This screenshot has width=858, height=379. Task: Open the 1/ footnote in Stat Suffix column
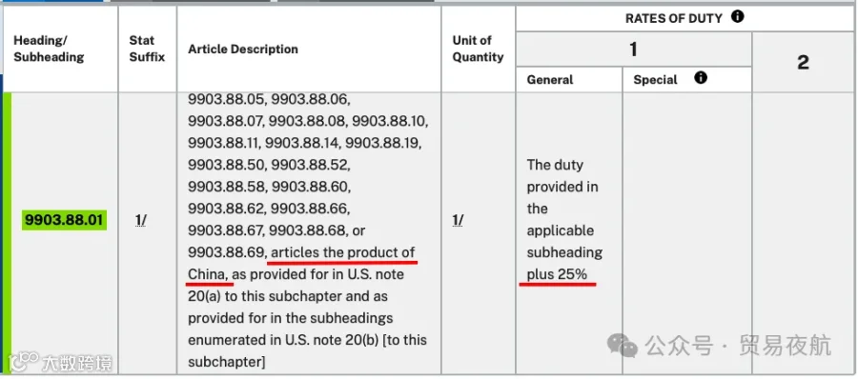[141, 220]
